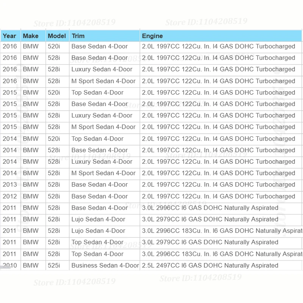This screenshot has height=303, width=303.
Task: Select "Top Sedan 4-Door" in the 2014 row
Action: click(x=97, y=139)
